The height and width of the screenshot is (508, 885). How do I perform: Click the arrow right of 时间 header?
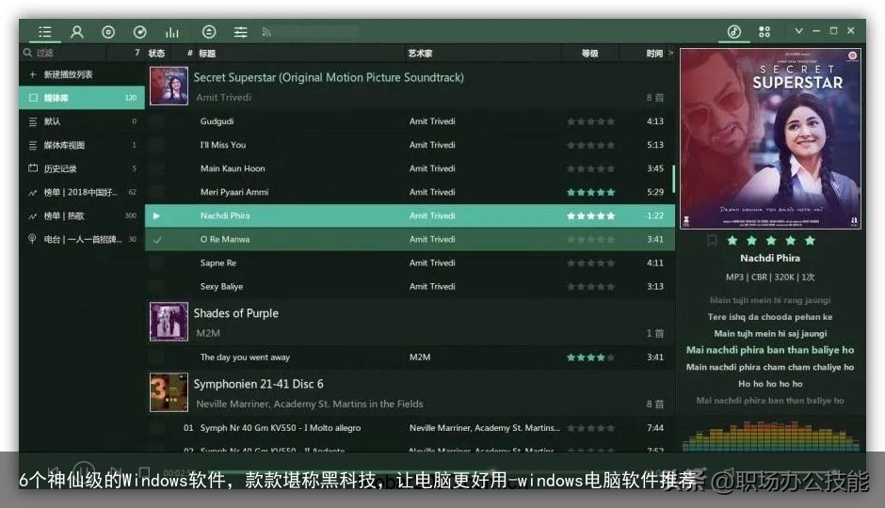[670, 53]
